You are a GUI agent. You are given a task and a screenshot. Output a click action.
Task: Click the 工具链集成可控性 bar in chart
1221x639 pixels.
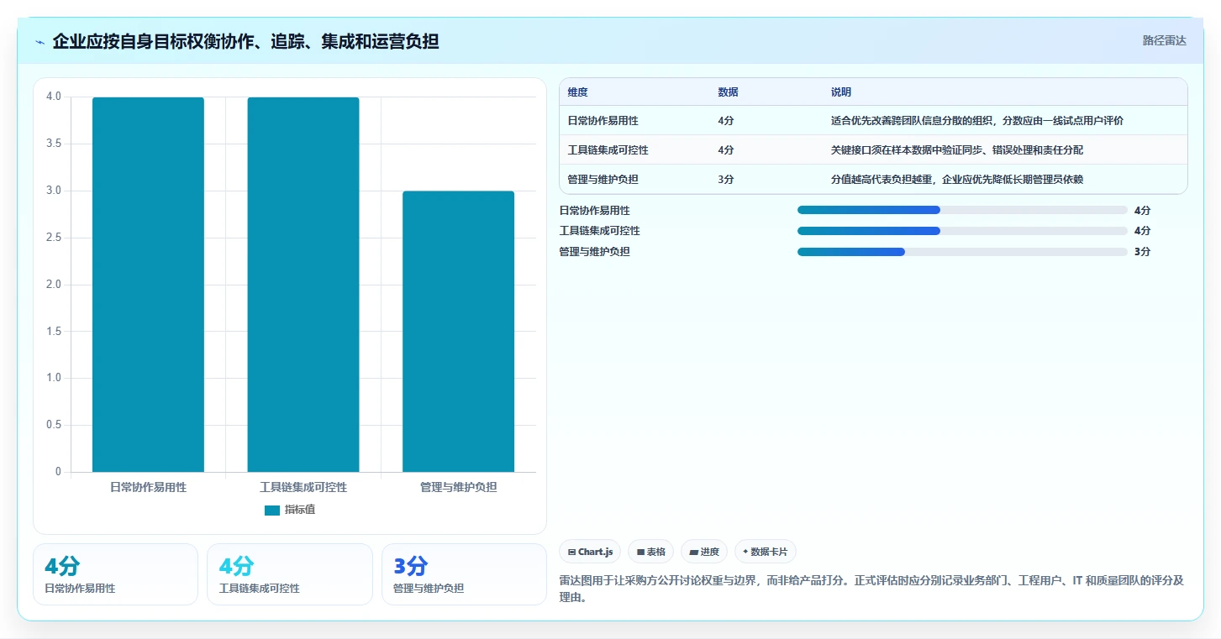(x=303, y=285)
